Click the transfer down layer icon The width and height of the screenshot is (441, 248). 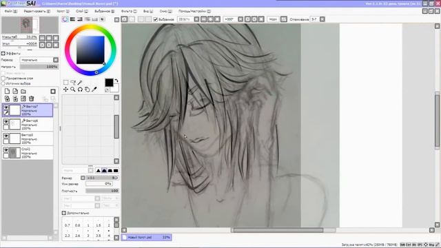(7, 99)
